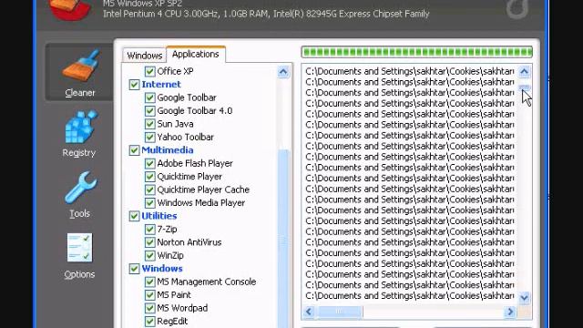The height and width of the screenshot is (328, 583).
Task: Uncheck Adobe Flash Player checkbox
Action: click(149, 163)
